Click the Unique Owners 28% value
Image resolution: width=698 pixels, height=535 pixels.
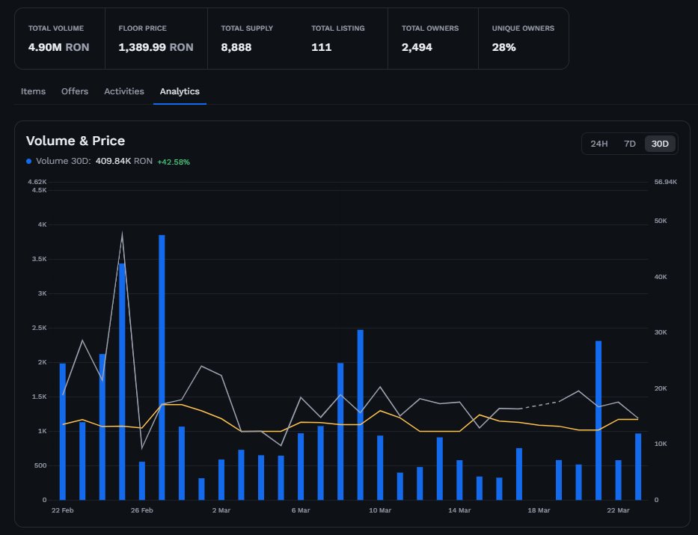(x=504, y=47)
